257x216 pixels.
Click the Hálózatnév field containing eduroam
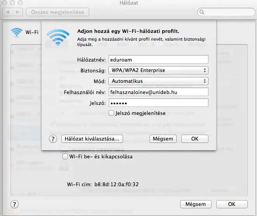pyautogui.click(x=158, y=60)
